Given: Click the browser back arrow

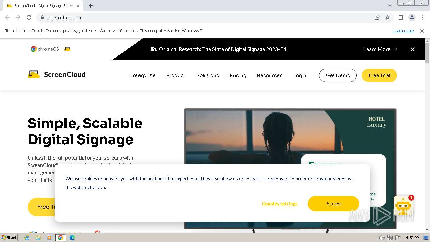Looking at the screenshot, I should click(7, 17).
